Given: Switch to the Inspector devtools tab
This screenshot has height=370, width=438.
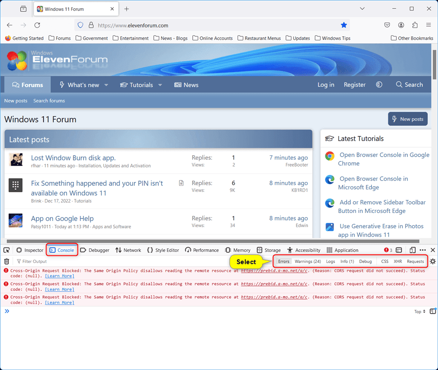Looking at the screenshot, I should click(x=30, y=250).
